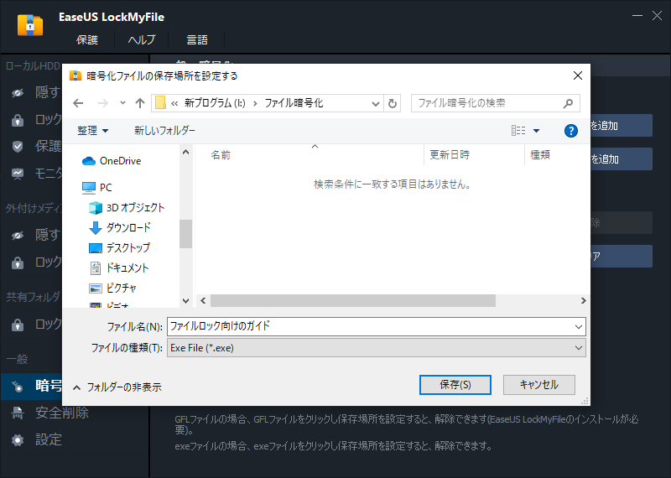Expand the ファイル名 dropdown arrow
Viewport: 671px width, 478px height.
click(x=579, y=327)
